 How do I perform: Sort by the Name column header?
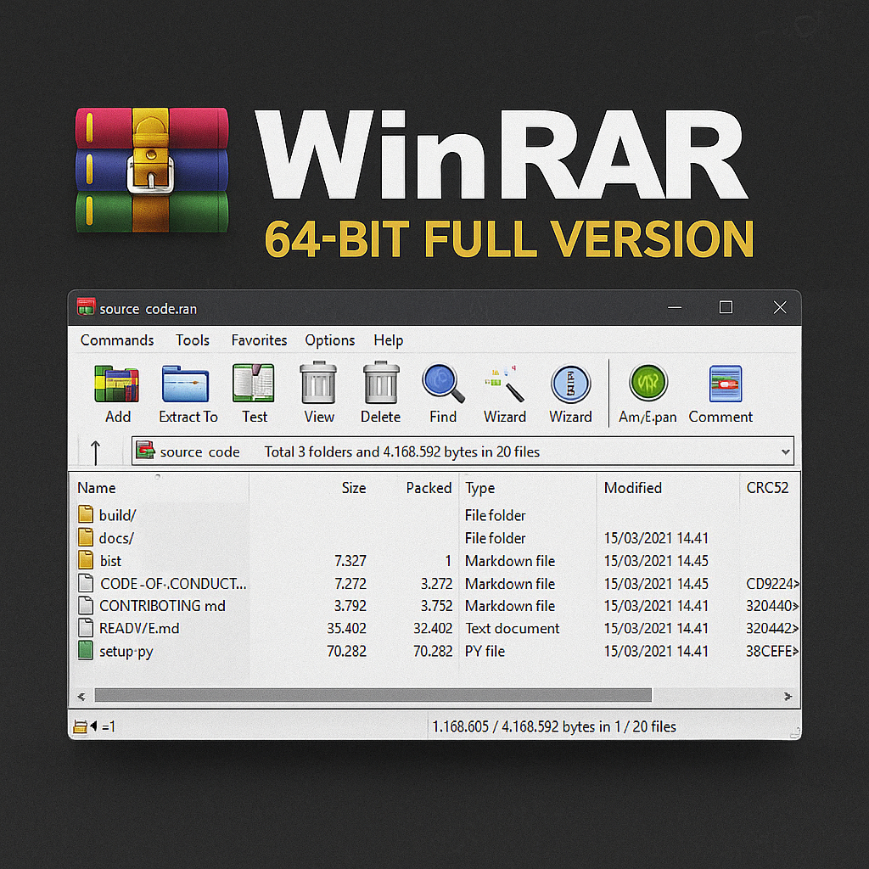pyautogui.click(x=97, y=488)
